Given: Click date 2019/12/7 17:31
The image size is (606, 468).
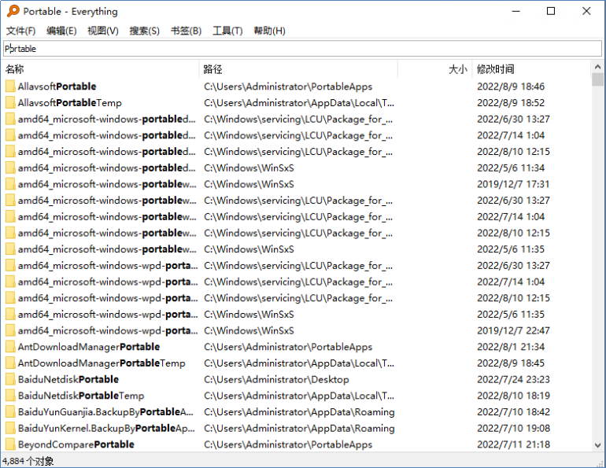Looking at the screenshot, I should click(x=513, y=184).
